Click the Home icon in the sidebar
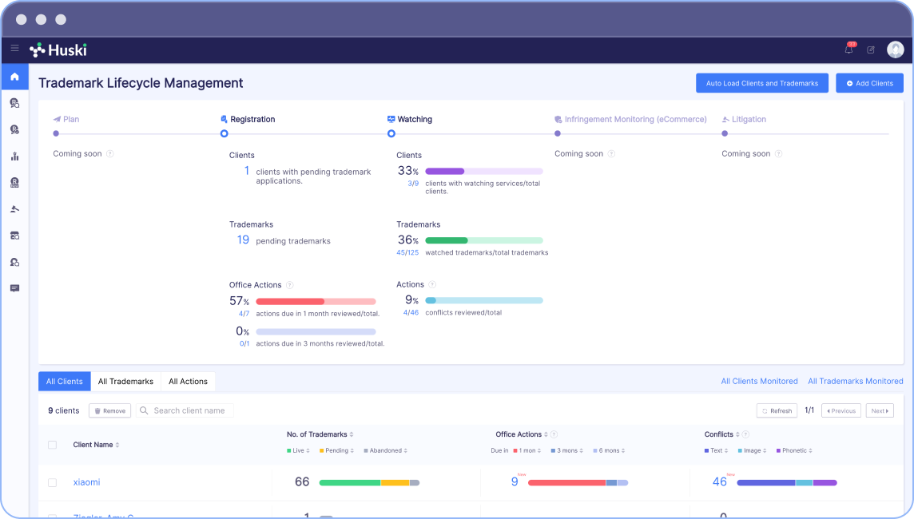914x519 pixels. (x=14, y=77)
